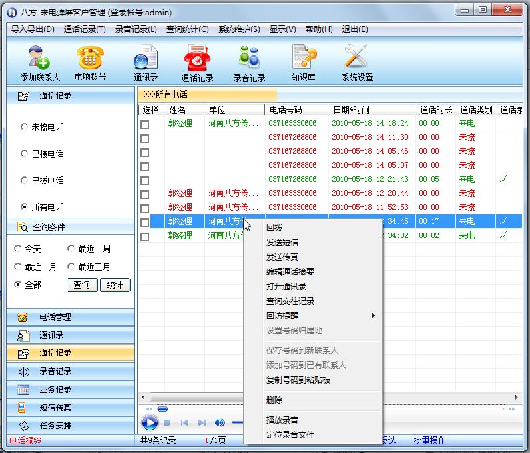Image resolution: width=530 pixels, height=453 pixels.
Task: Click the speaker volume icon in the player
Action: (220, 422)
